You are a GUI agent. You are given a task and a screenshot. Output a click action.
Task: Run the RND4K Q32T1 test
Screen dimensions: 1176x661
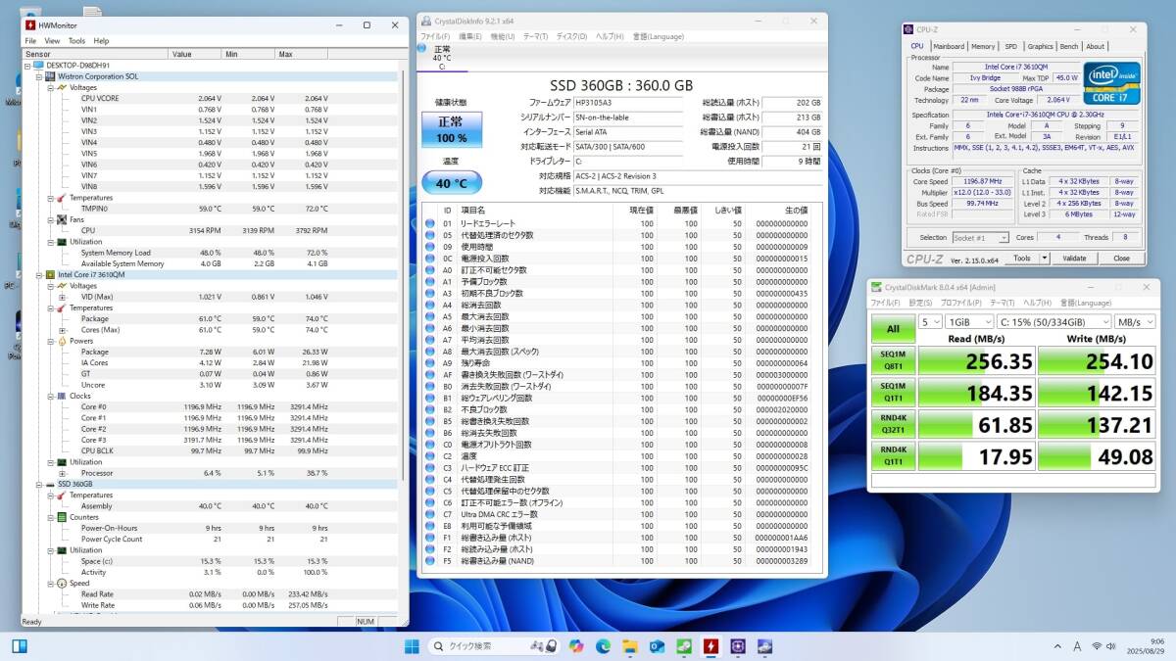coord(893,425)
